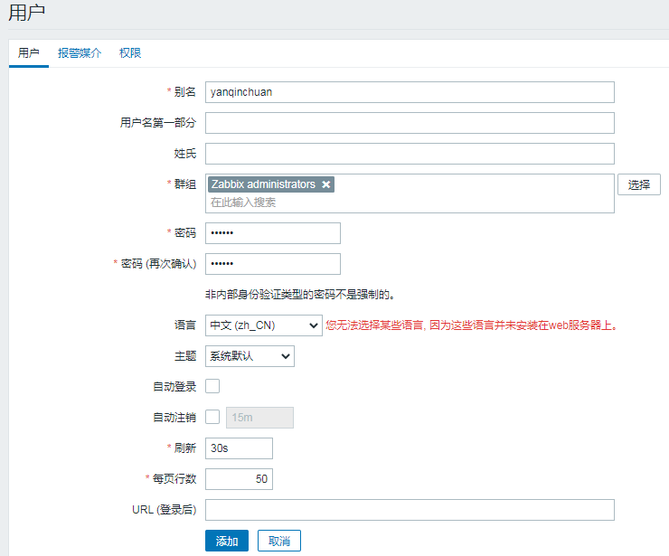The width and height of the screenshot is (669, 556).
Task: Open the 主题 dropdown showing 系统默认
Action: point(250,356)
